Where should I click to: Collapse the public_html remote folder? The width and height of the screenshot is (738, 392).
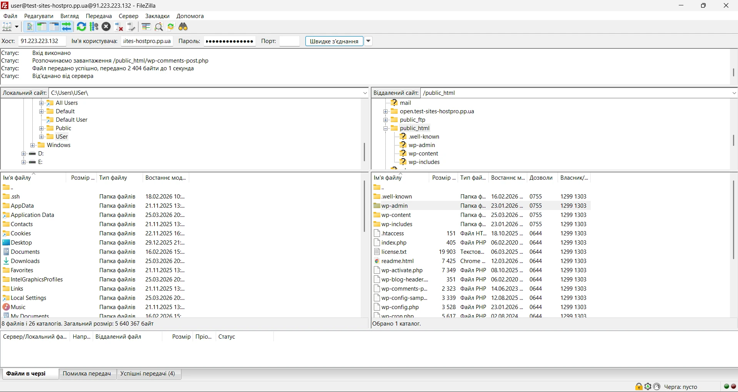[x=385, y=128]
